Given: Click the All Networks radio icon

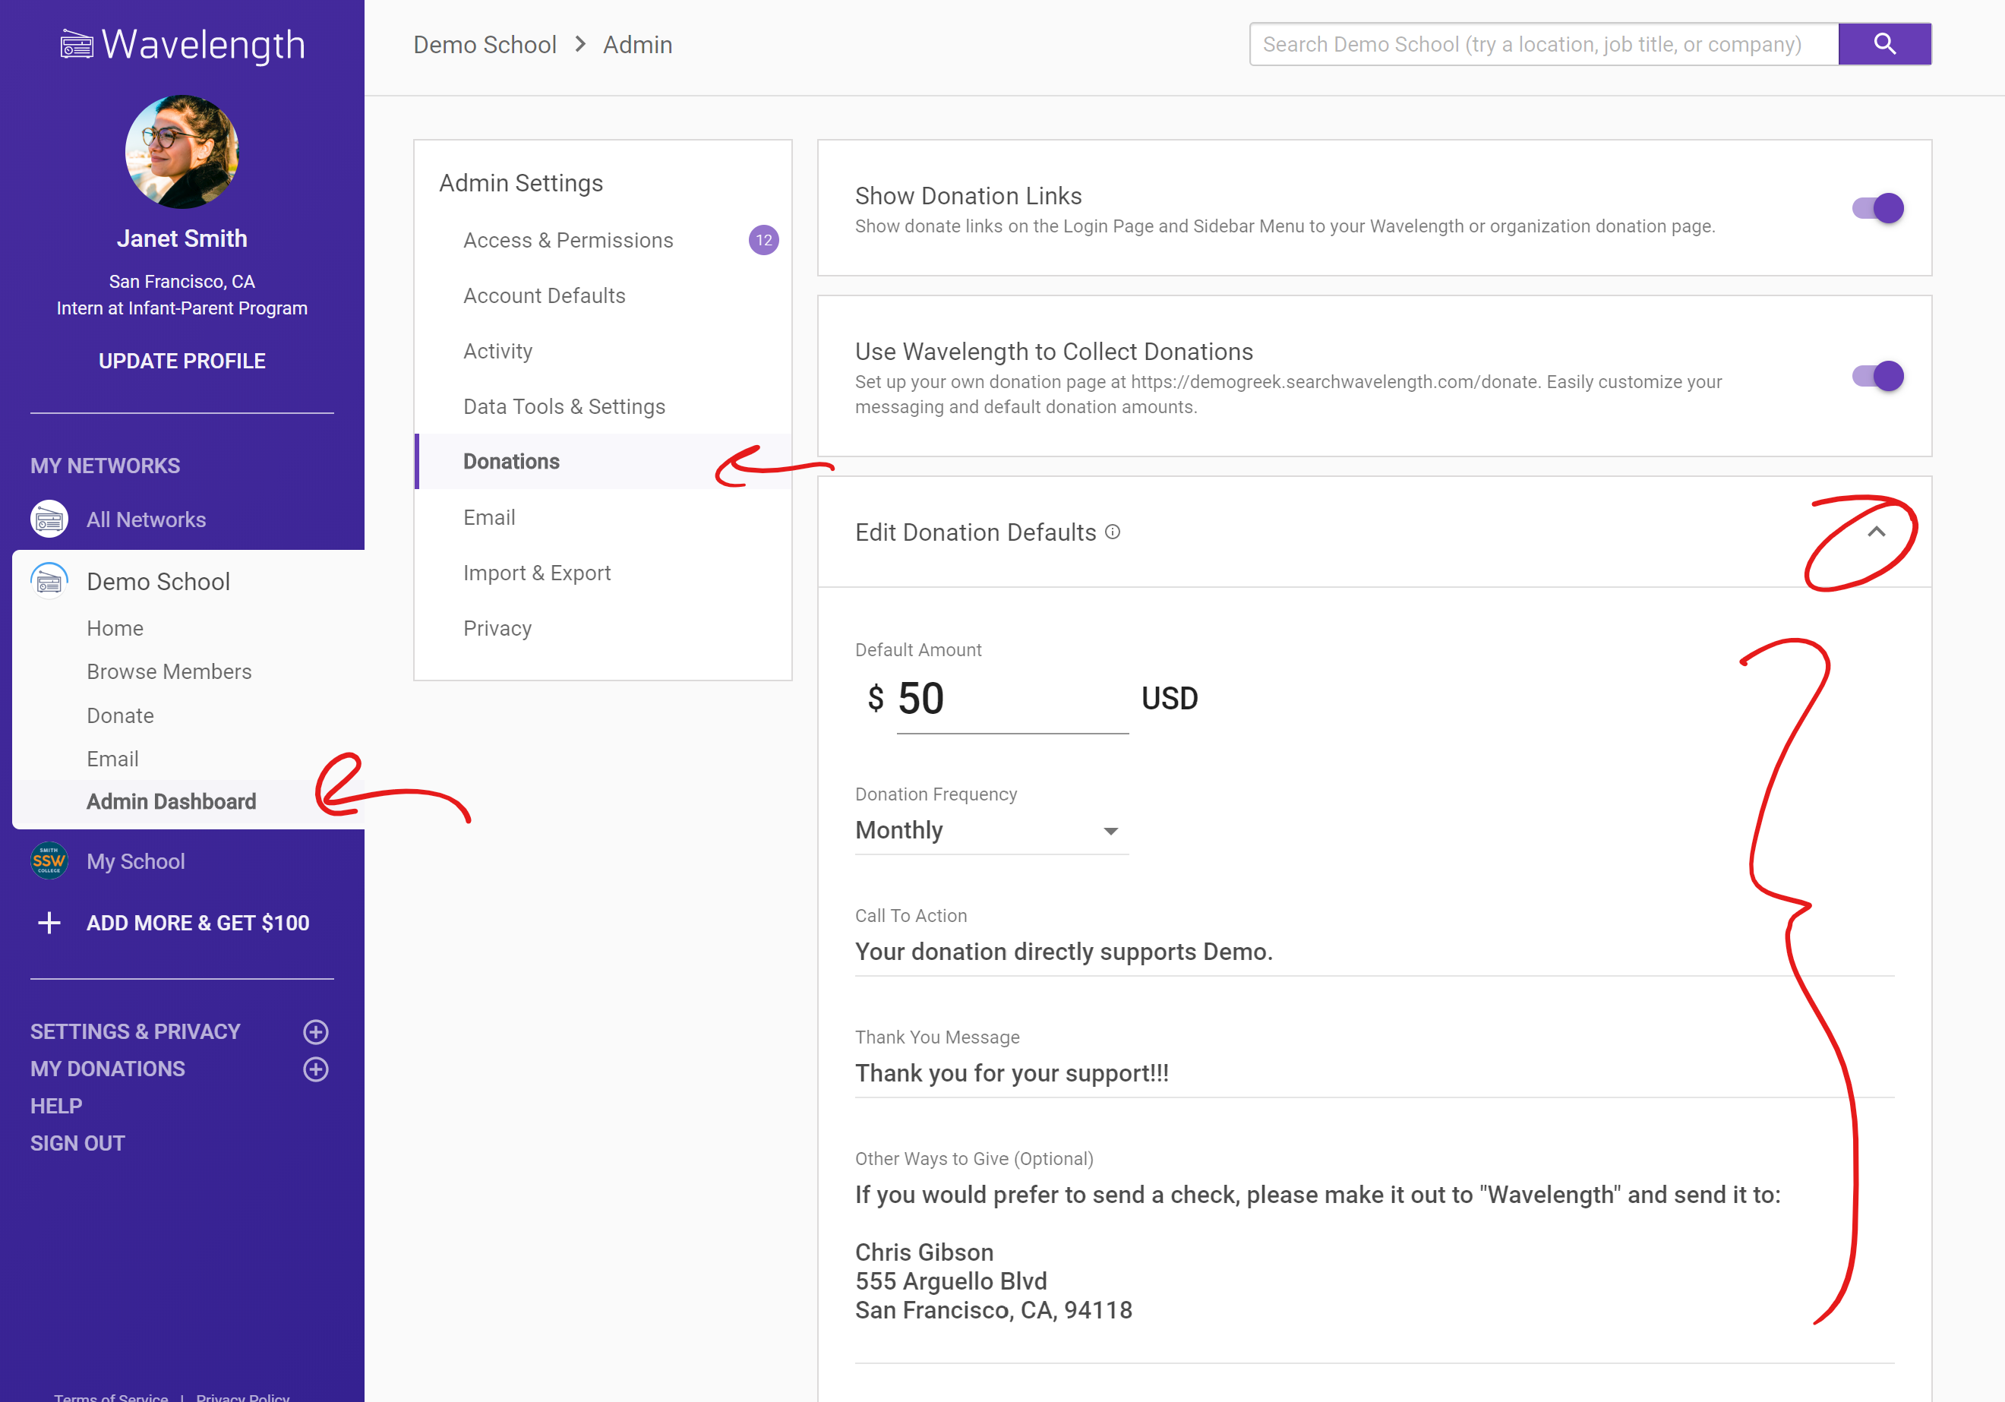Looking at the screenshot, I should click(x=49, y=519).
